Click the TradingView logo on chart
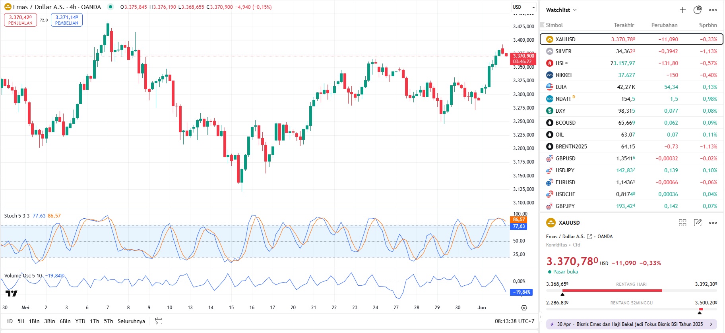Screen dimensions: 725x333 [x=12, y=293]
